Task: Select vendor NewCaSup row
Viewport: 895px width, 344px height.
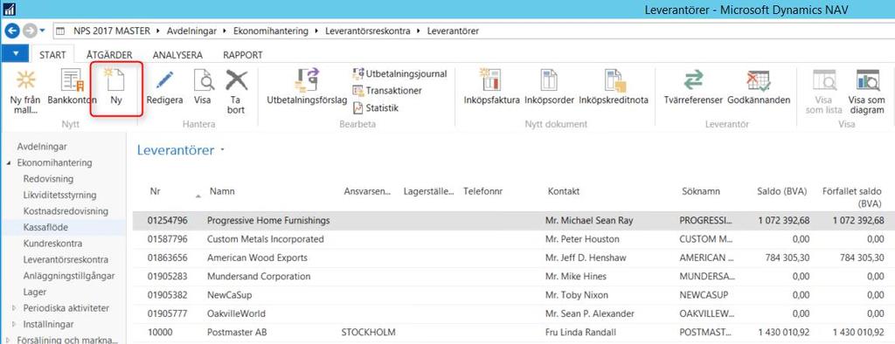Action: [514, 295]
